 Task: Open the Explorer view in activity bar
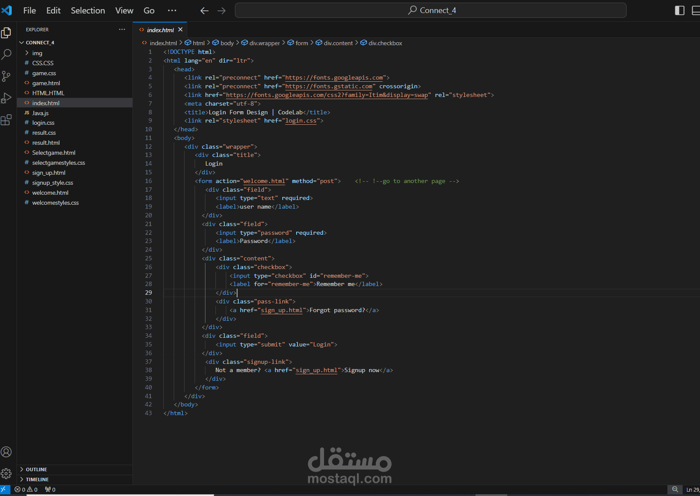(7, 33)
